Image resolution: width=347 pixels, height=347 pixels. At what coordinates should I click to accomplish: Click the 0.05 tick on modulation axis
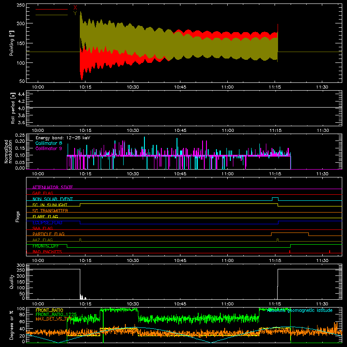20,162
